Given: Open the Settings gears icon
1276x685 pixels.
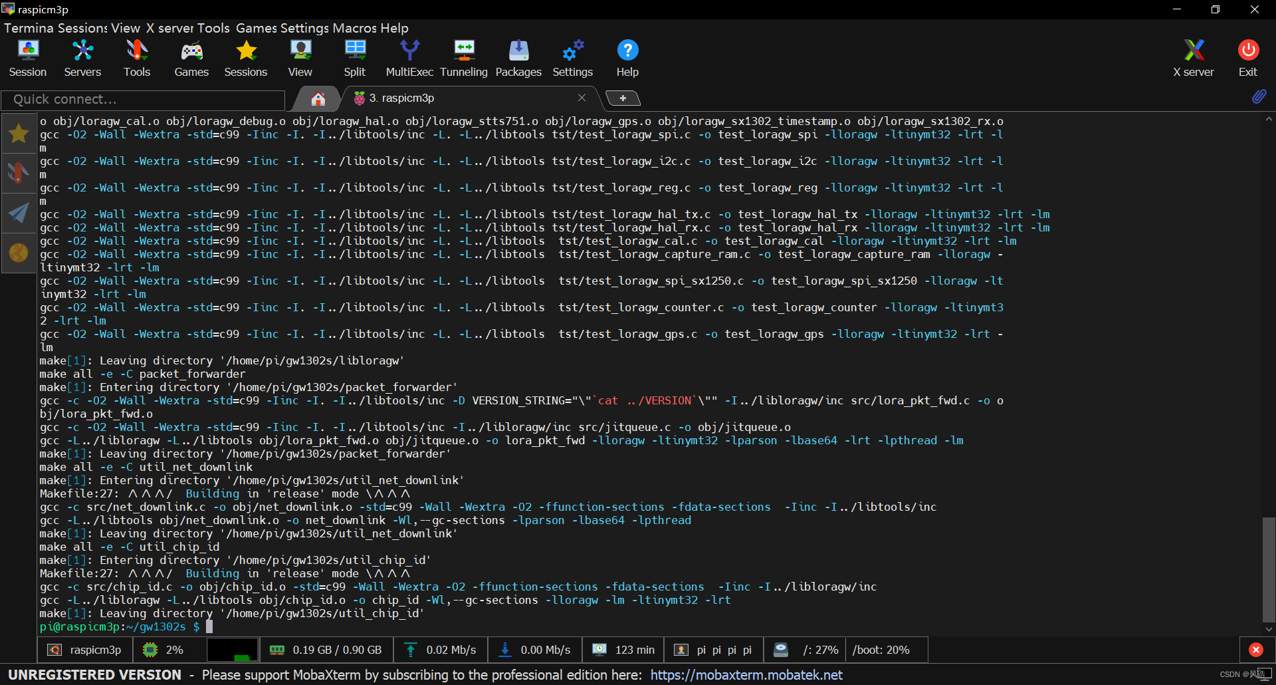Looking at the screenshot, I should click(573, 59).
